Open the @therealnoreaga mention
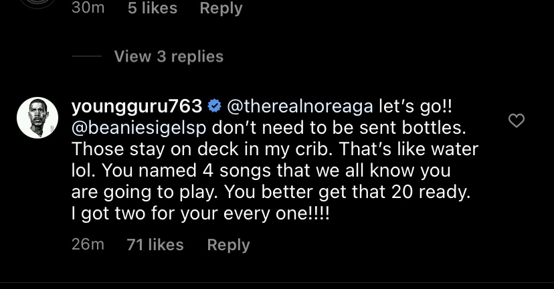554x289 pixels. 300,106
